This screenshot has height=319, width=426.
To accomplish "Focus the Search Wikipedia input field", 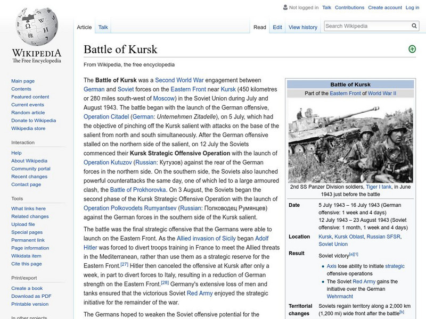I will coord(367,26).
